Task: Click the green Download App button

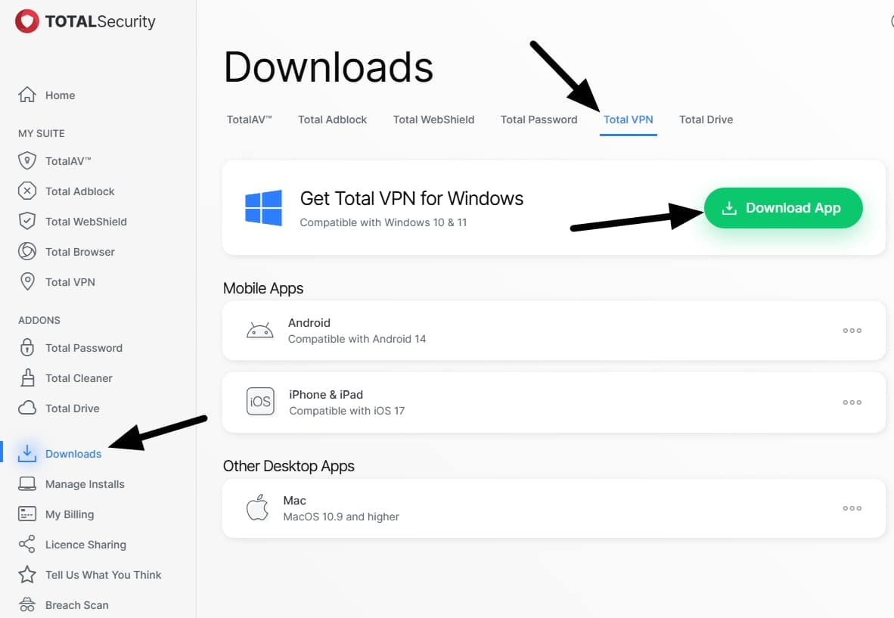Action: point(784,208)
